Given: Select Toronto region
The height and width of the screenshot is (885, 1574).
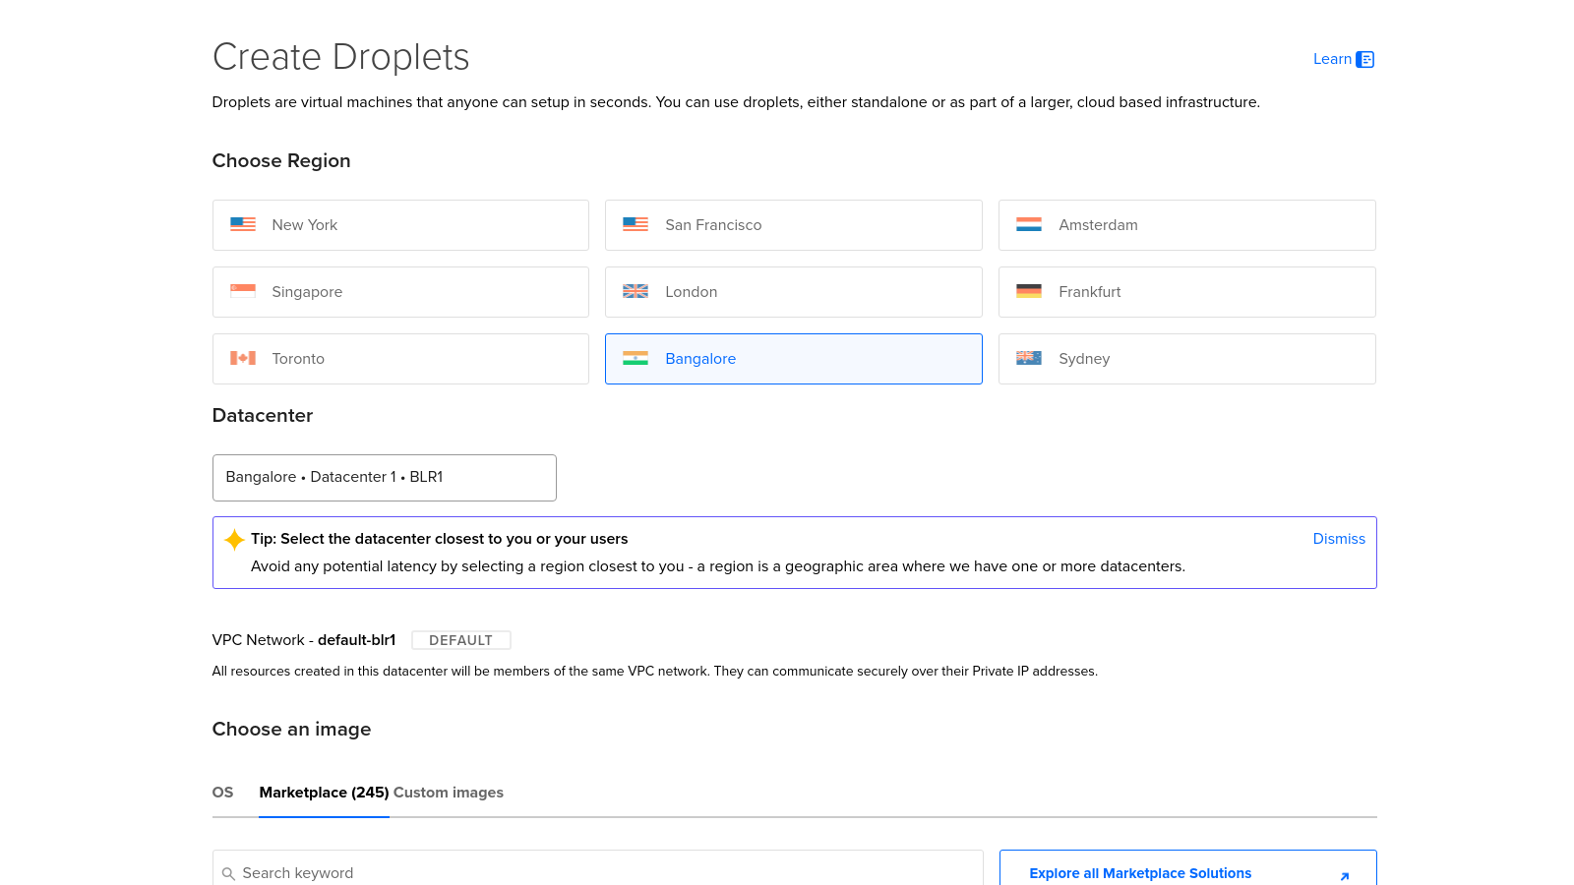Looking at the screenshot, I should click(400, 359).
